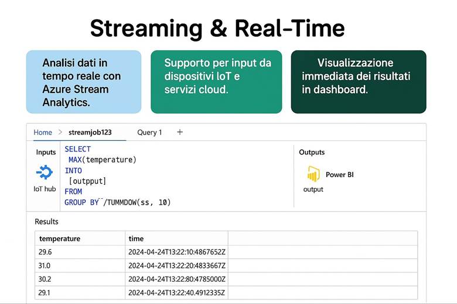This screenshot has height=304, width=457.
Task: Select the IoT hub label
Action: 45,189
